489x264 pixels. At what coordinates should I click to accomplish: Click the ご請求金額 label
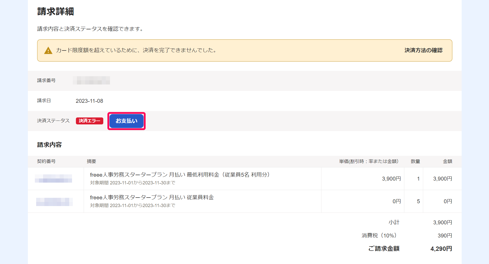(384, 249)
